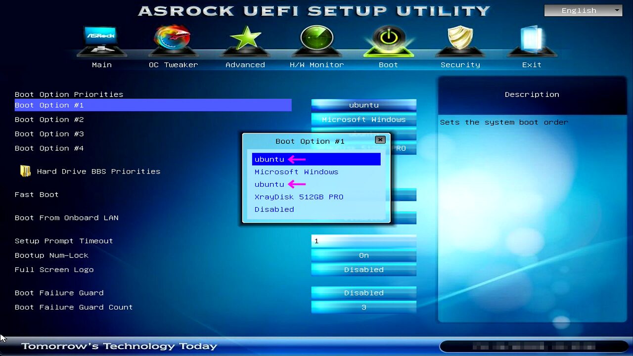The width and height of the screenshot is (633, 356).
Task: Switch to the OC Tweaker tab label
Action: coord(173,65)
